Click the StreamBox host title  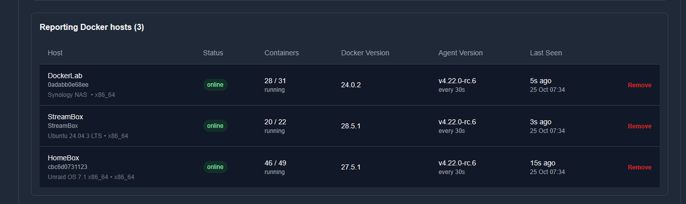[x=66, y=117]
